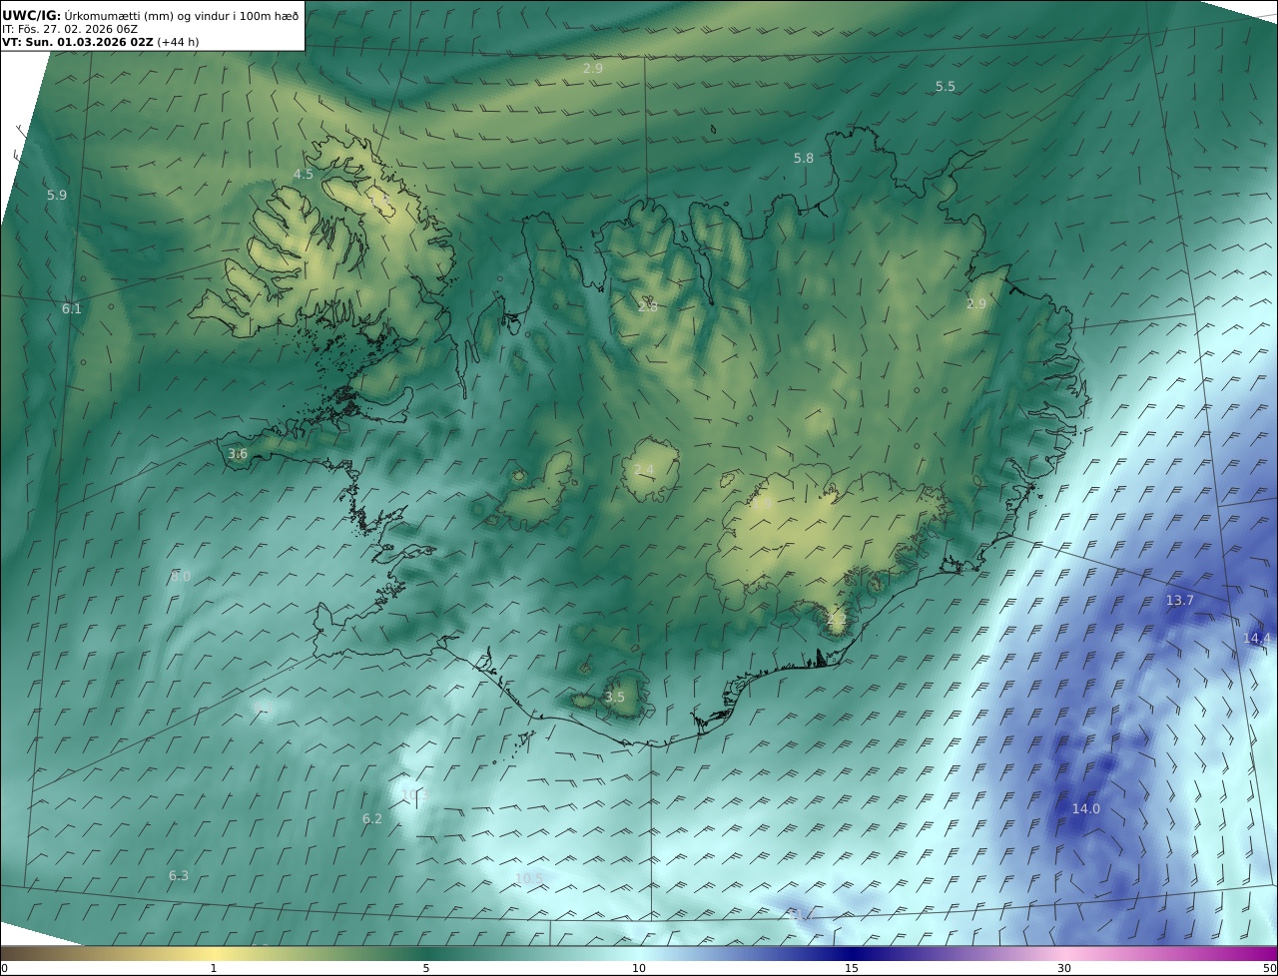
Task: Click the 4.5 value label over the Westfjords
Action: [x=303, y=175]
